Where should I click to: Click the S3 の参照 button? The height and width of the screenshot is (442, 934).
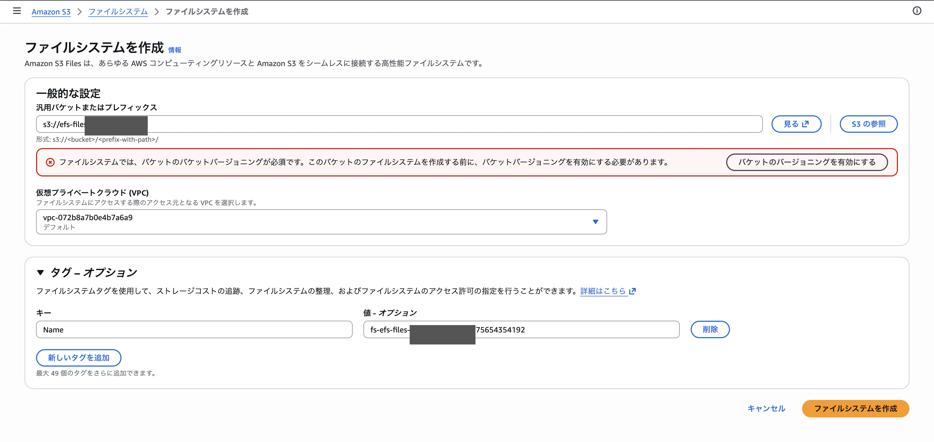(x=868, y=124)
